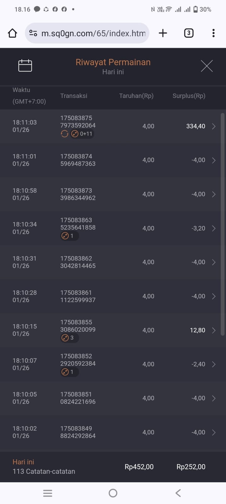Click the address bar URL m.sq0gn.com
The height and width of the screenshot is (504, 226).
tap(93, 33)
